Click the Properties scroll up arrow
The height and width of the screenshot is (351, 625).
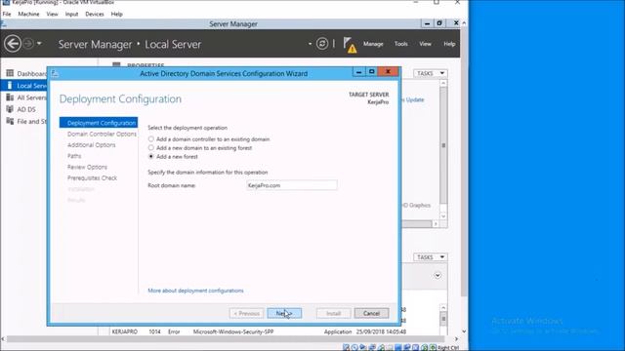click(443, 83)
